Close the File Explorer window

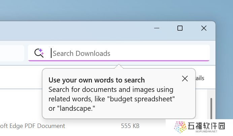(204, 28)
